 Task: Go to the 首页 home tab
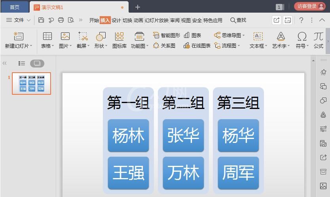(15, 7)
